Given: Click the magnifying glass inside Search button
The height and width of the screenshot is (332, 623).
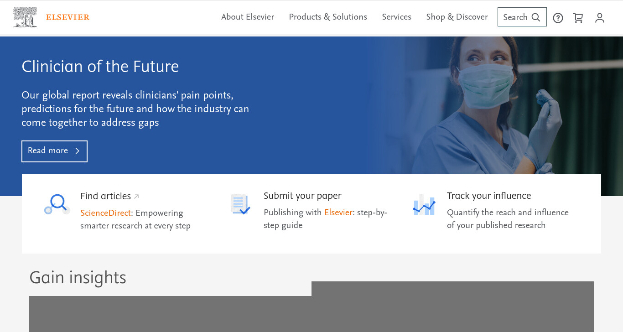Looking at the screenshot, I should click(536, 17).
